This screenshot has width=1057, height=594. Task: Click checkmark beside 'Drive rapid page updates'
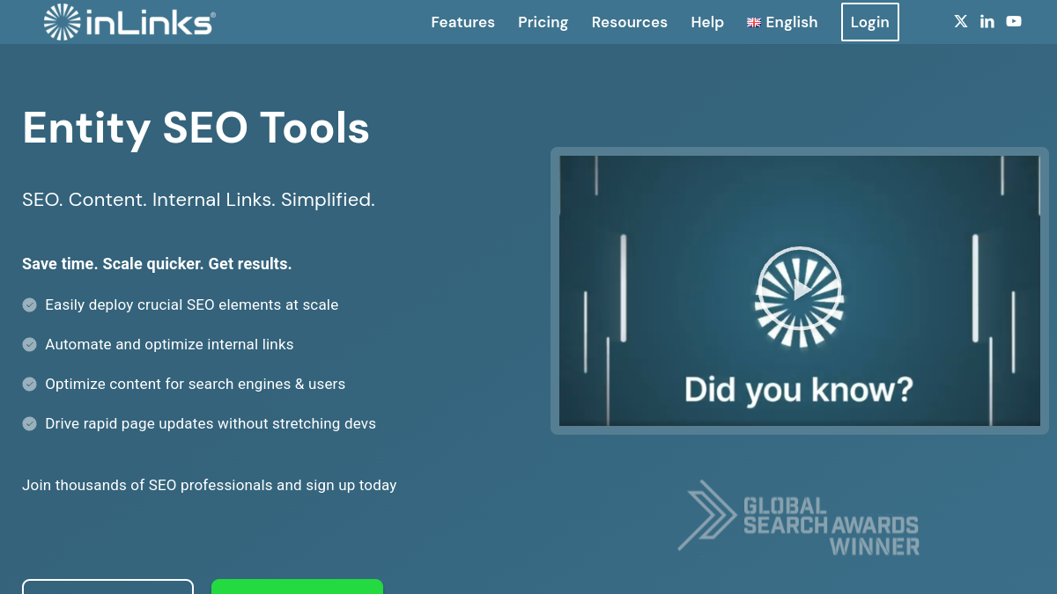(29, 423)
